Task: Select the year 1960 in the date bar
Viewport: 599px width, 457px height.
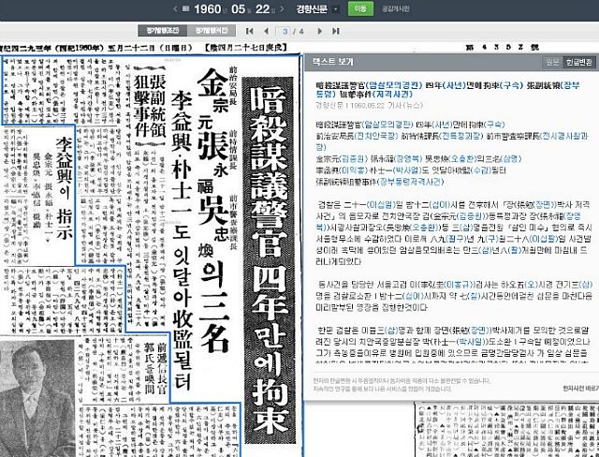Action: click(x=208, y=8)
